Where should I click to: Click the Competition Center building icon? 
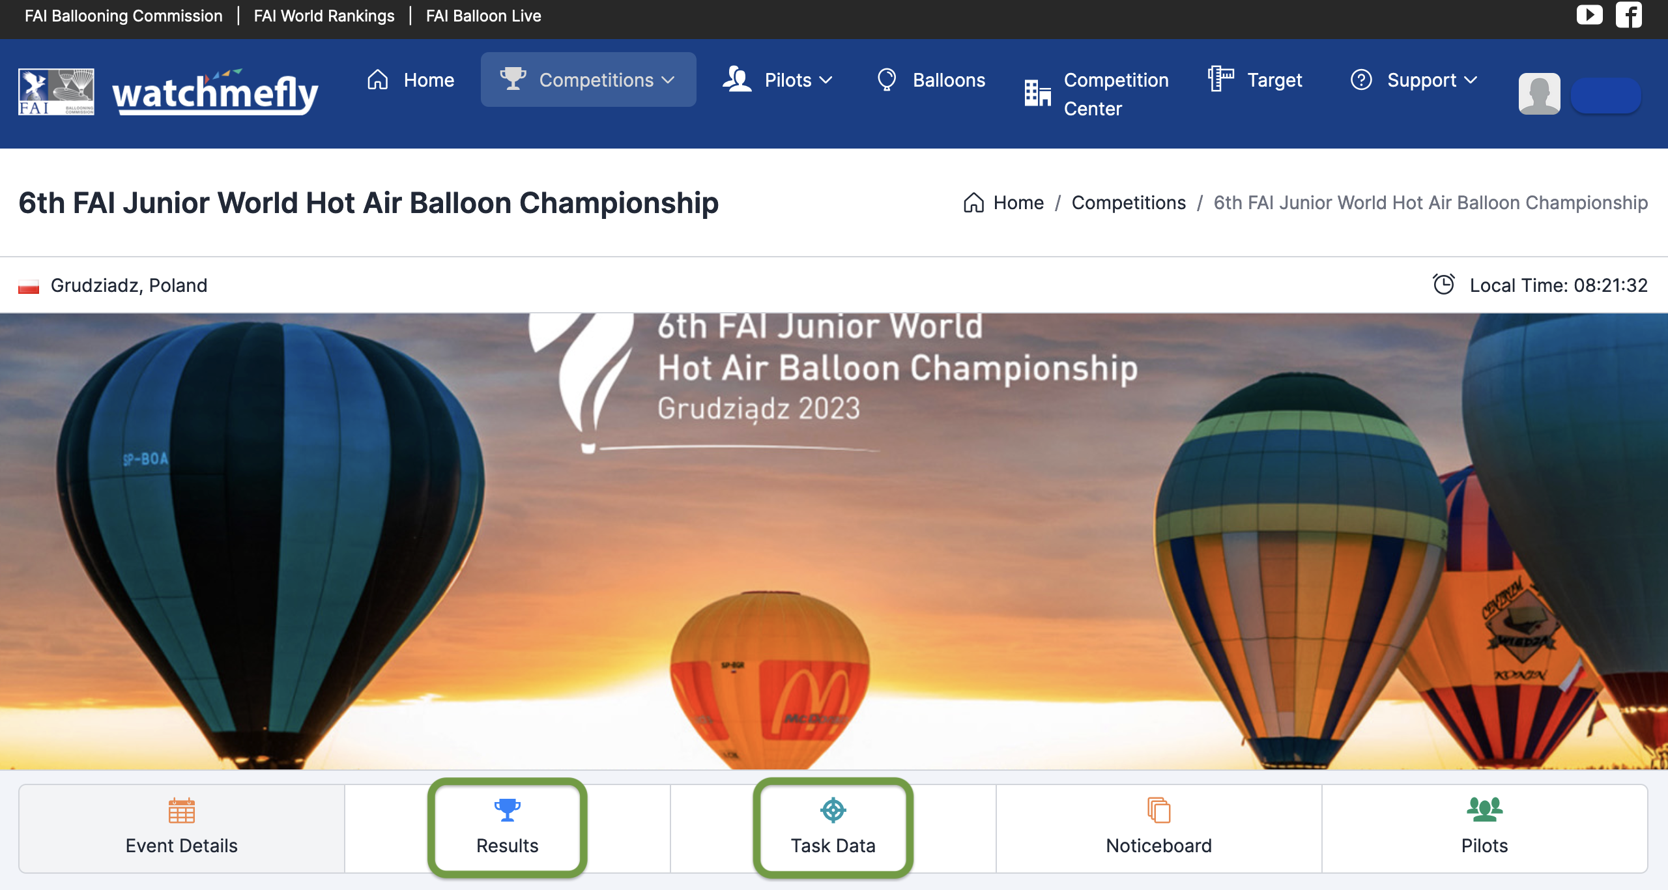1037,93
